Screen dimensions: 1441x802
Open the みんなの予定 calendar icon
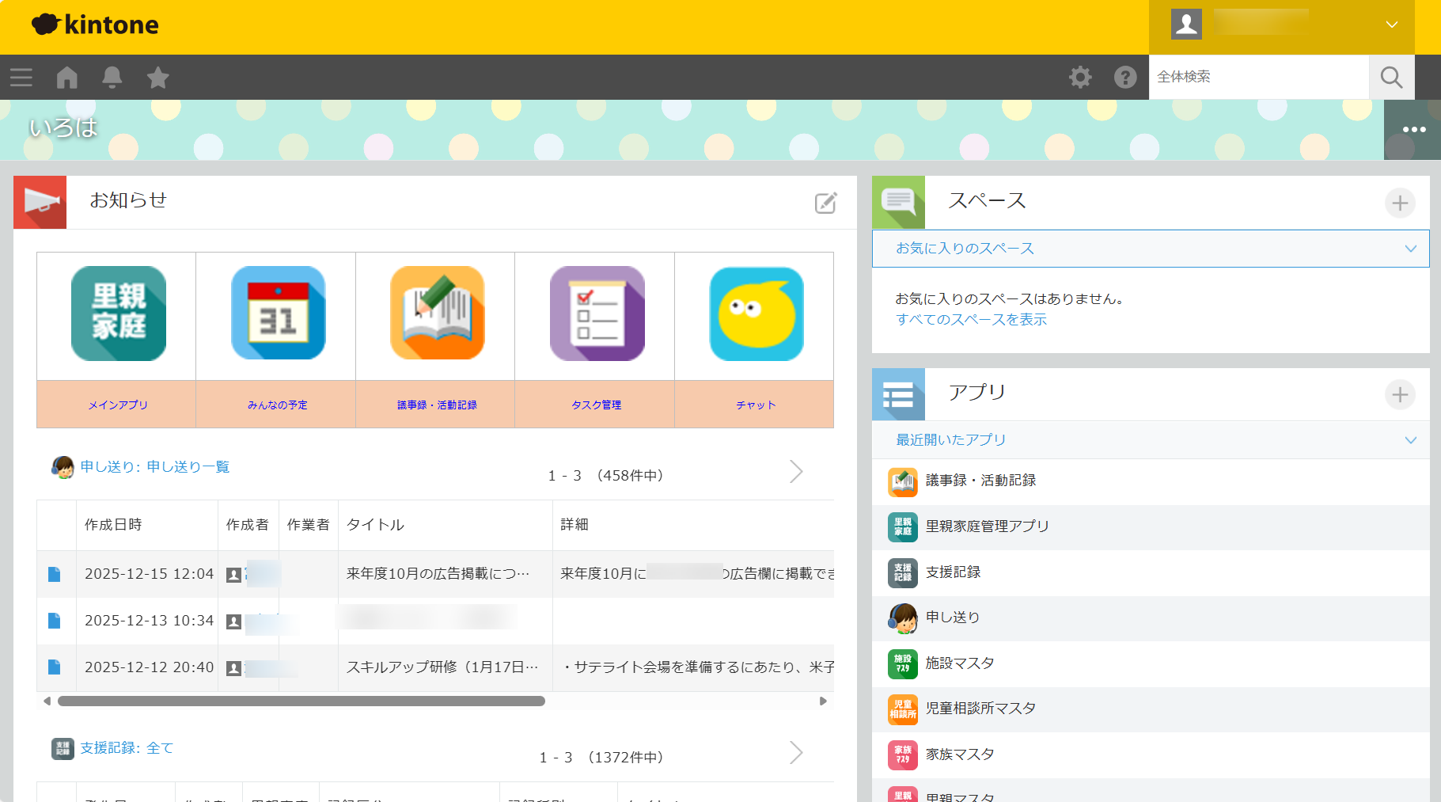(278, 314)
